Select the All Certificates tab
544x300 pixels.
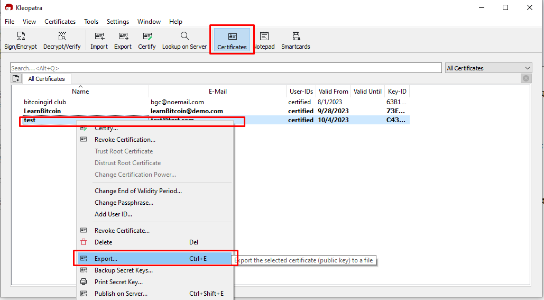47,79
